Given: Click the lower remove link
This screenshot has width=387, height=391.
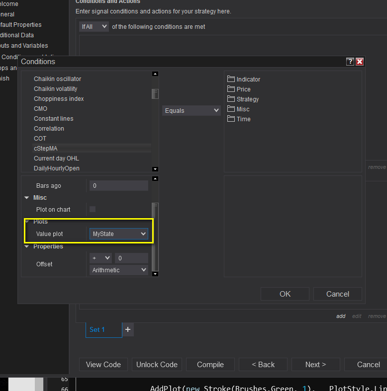Looking at the screenshot, I should point(377,316).
